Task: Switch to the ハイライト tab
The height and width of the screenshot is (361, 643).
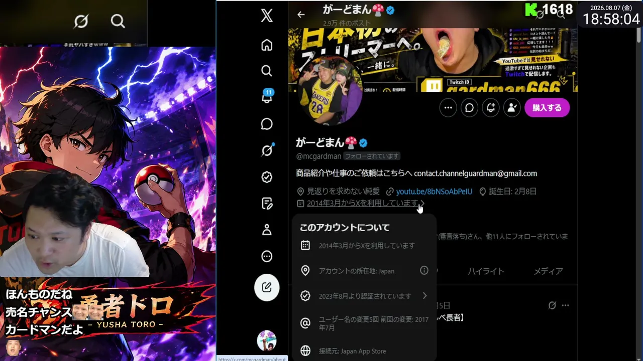Action: [x=486, y=271]
